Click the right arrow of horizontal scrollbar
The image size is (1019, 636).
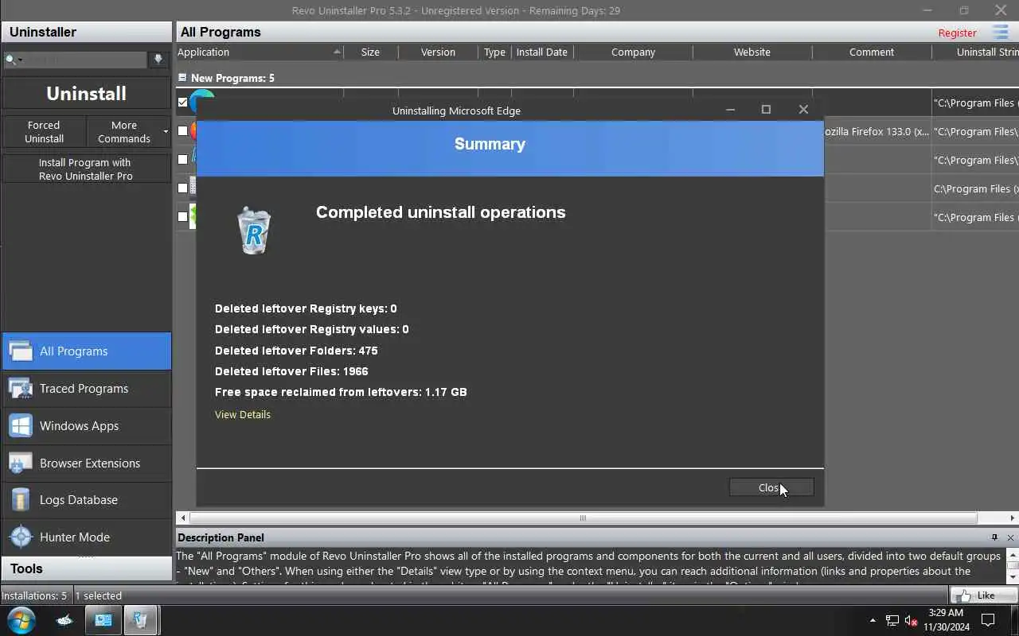point(1012,518)
